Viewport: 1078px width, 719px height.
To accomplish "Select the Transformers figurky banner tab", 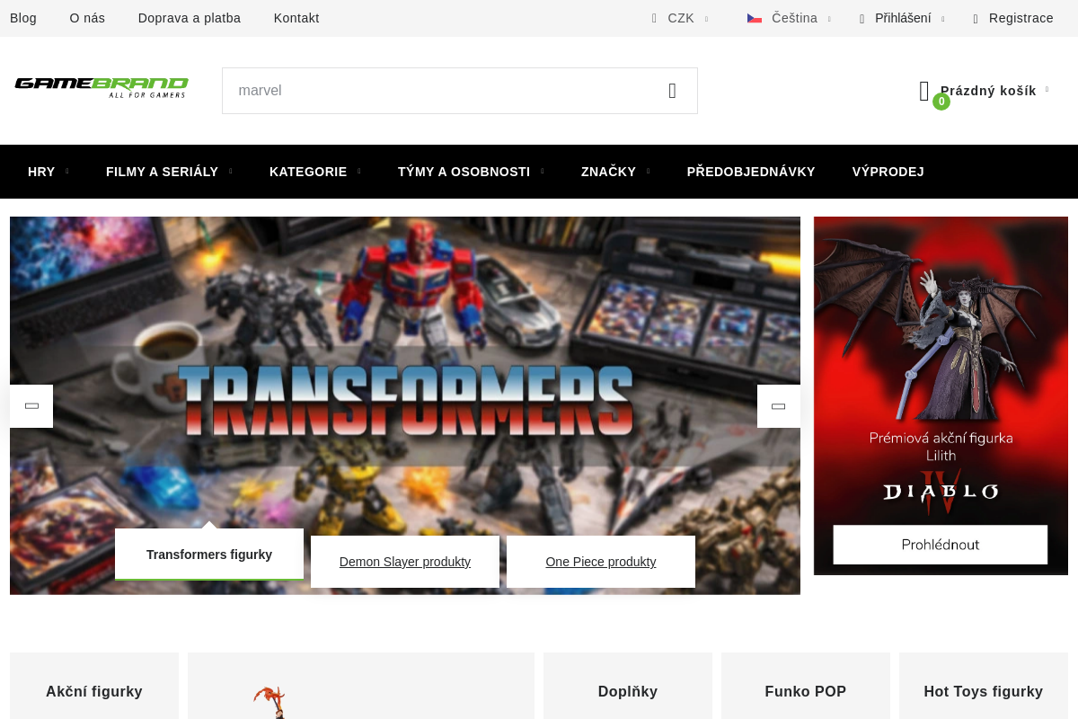I will [208, 555].
